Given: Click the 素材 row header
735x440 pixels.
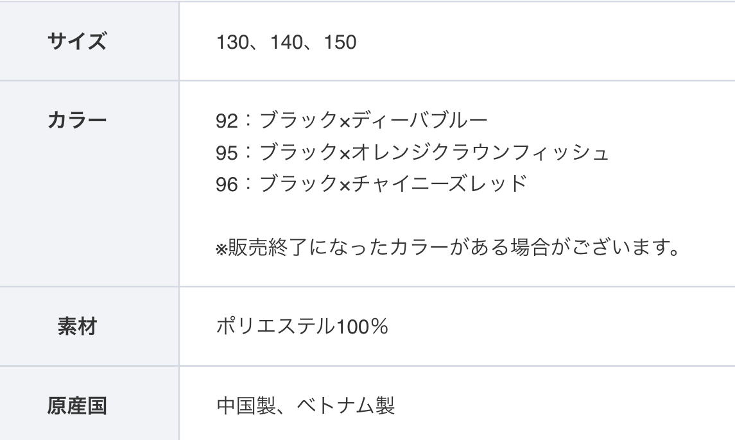Looking at the screenshot, I should point(77,326).
